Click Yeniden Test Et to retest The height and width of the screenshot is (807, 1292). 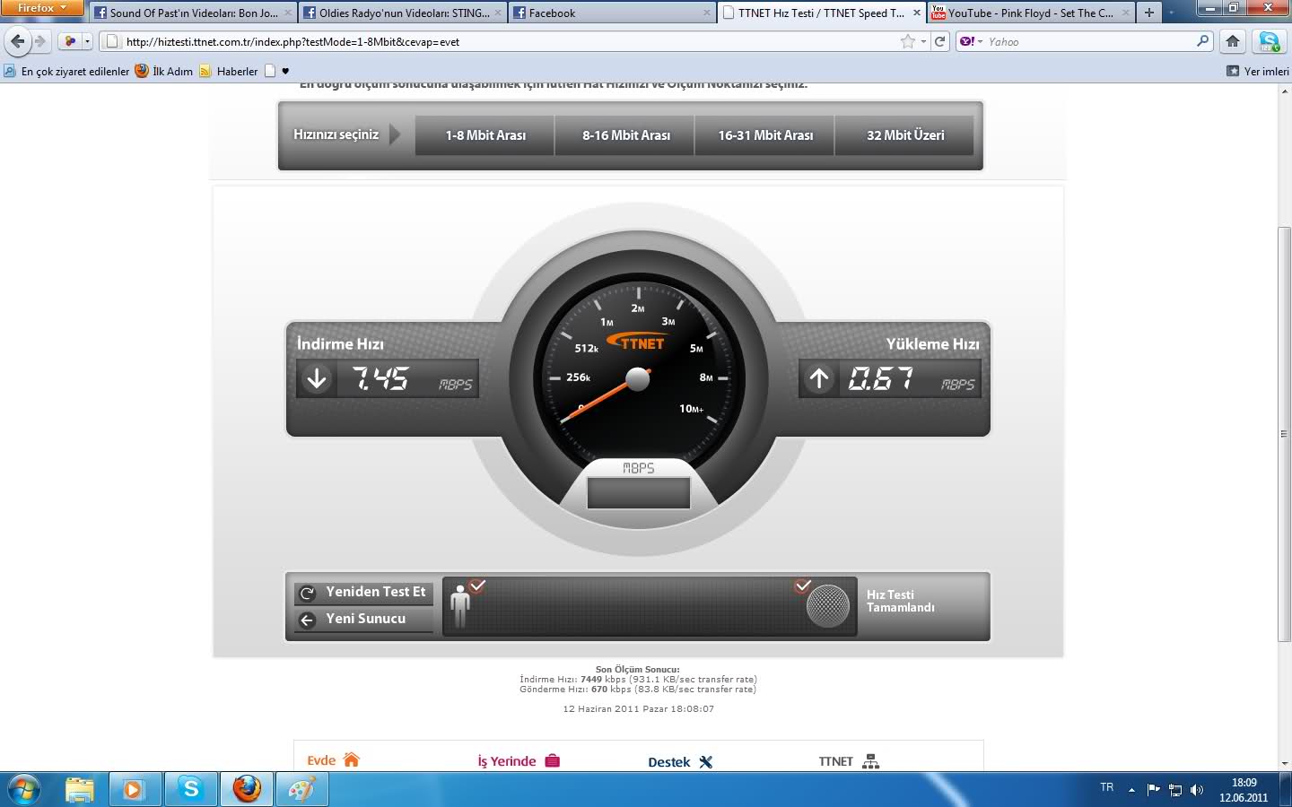click(x=363, y=593)
